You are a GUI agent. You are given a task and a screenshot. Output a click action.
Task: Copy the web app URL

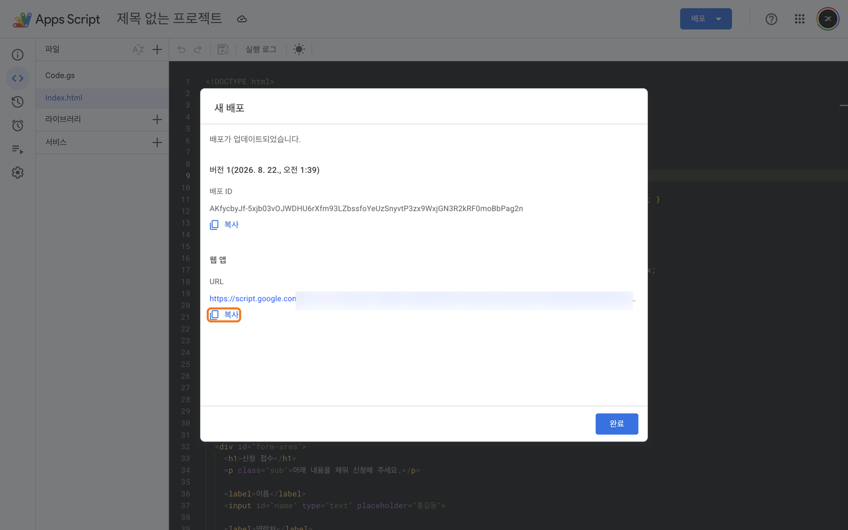tap(224, 315)
